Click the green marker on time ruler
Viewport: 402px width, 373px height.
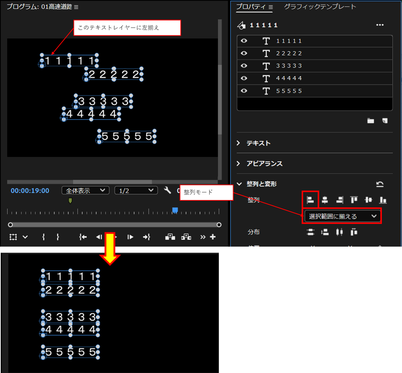(70, 200)
